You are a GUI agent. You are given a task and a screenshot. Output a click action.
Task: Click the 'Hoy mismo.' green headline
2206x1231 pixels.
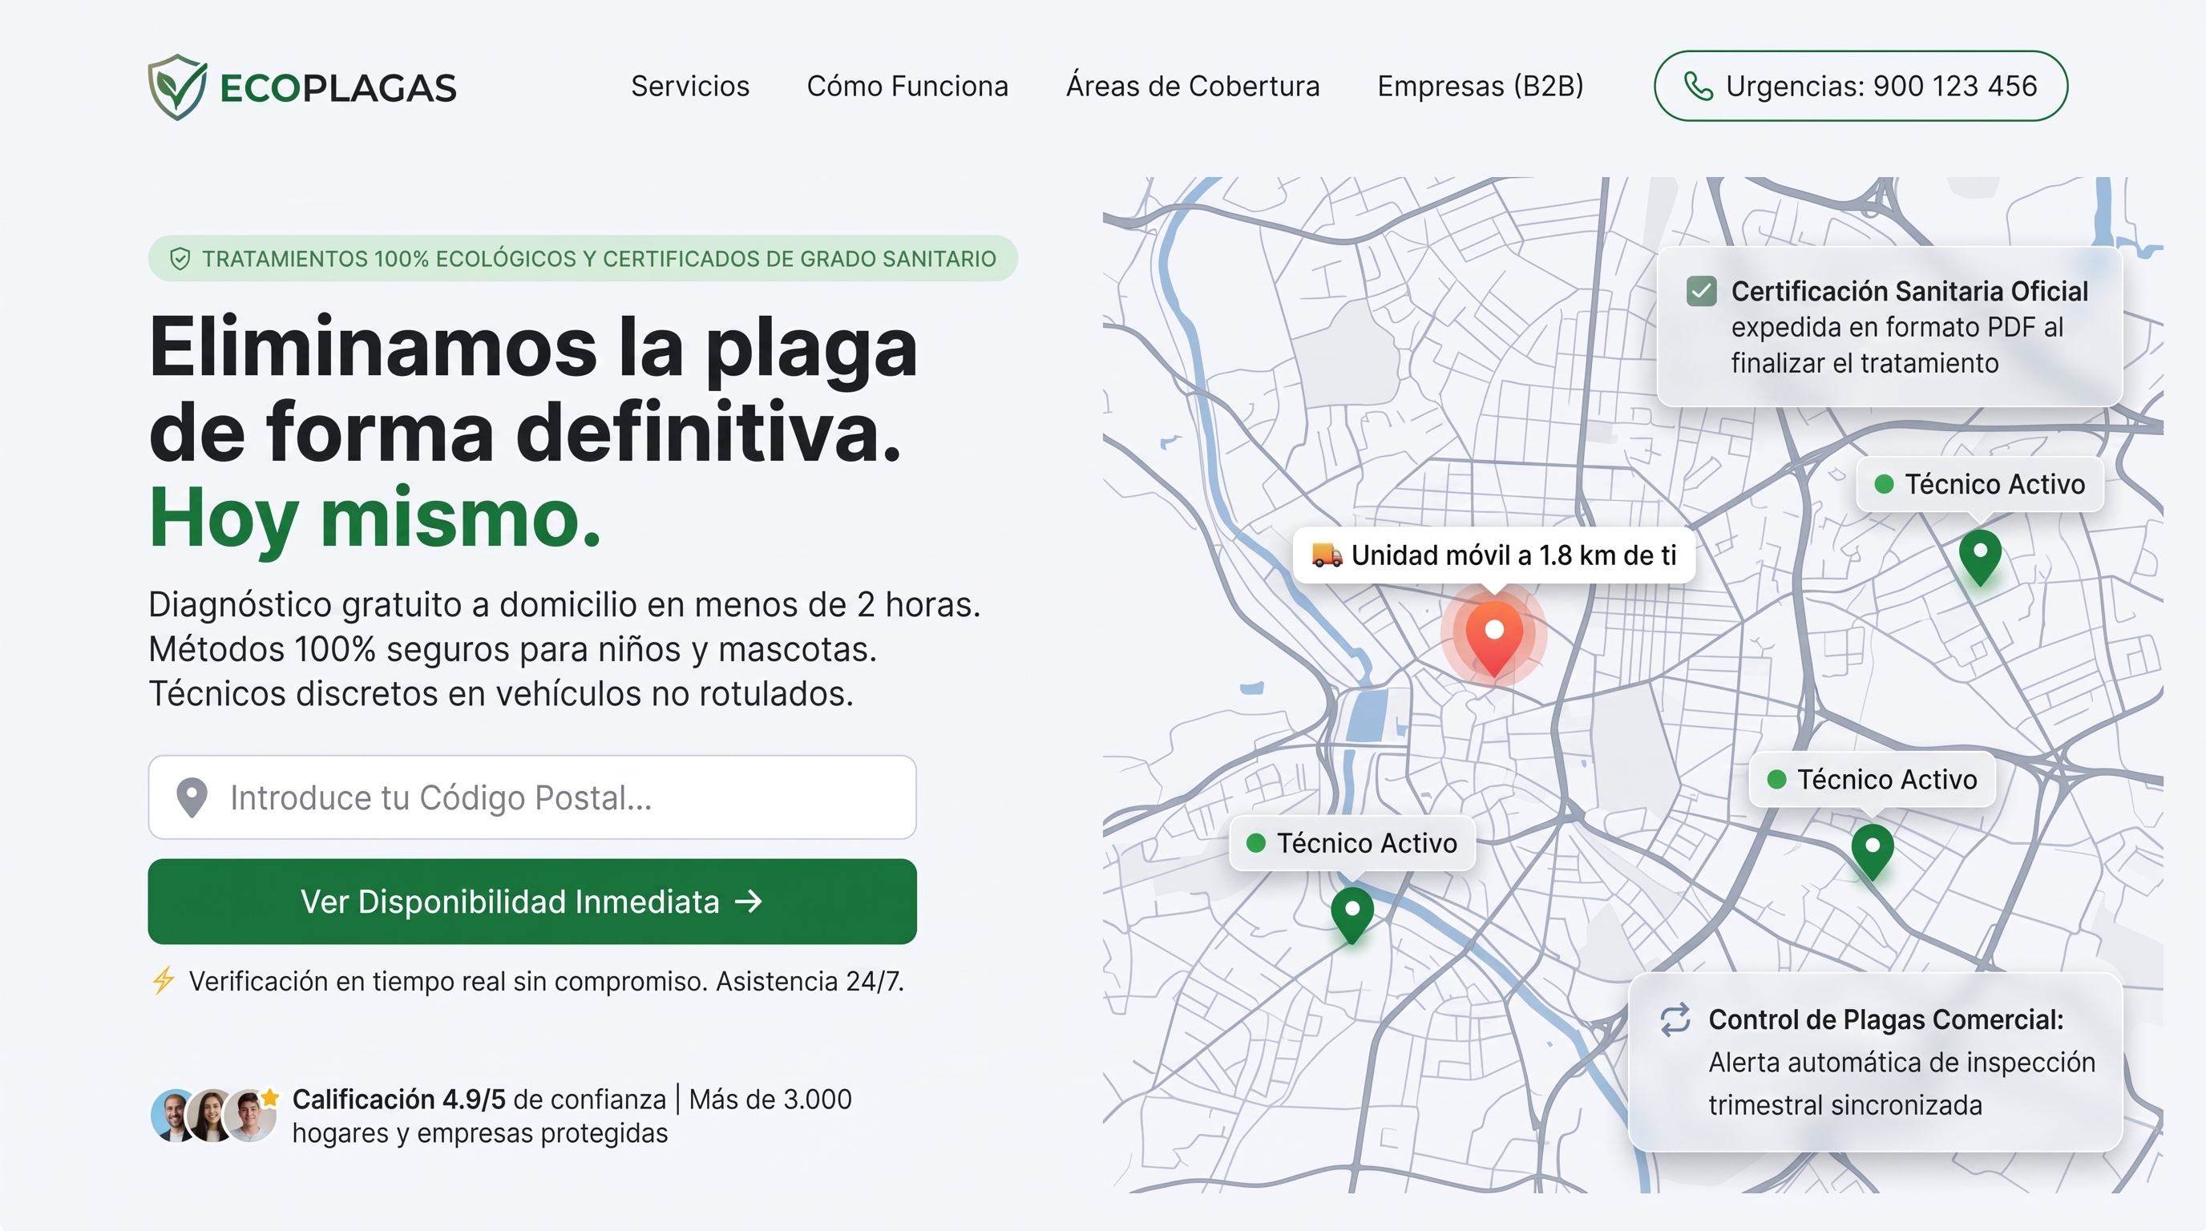pyautogui.click(x=375, y=517)
